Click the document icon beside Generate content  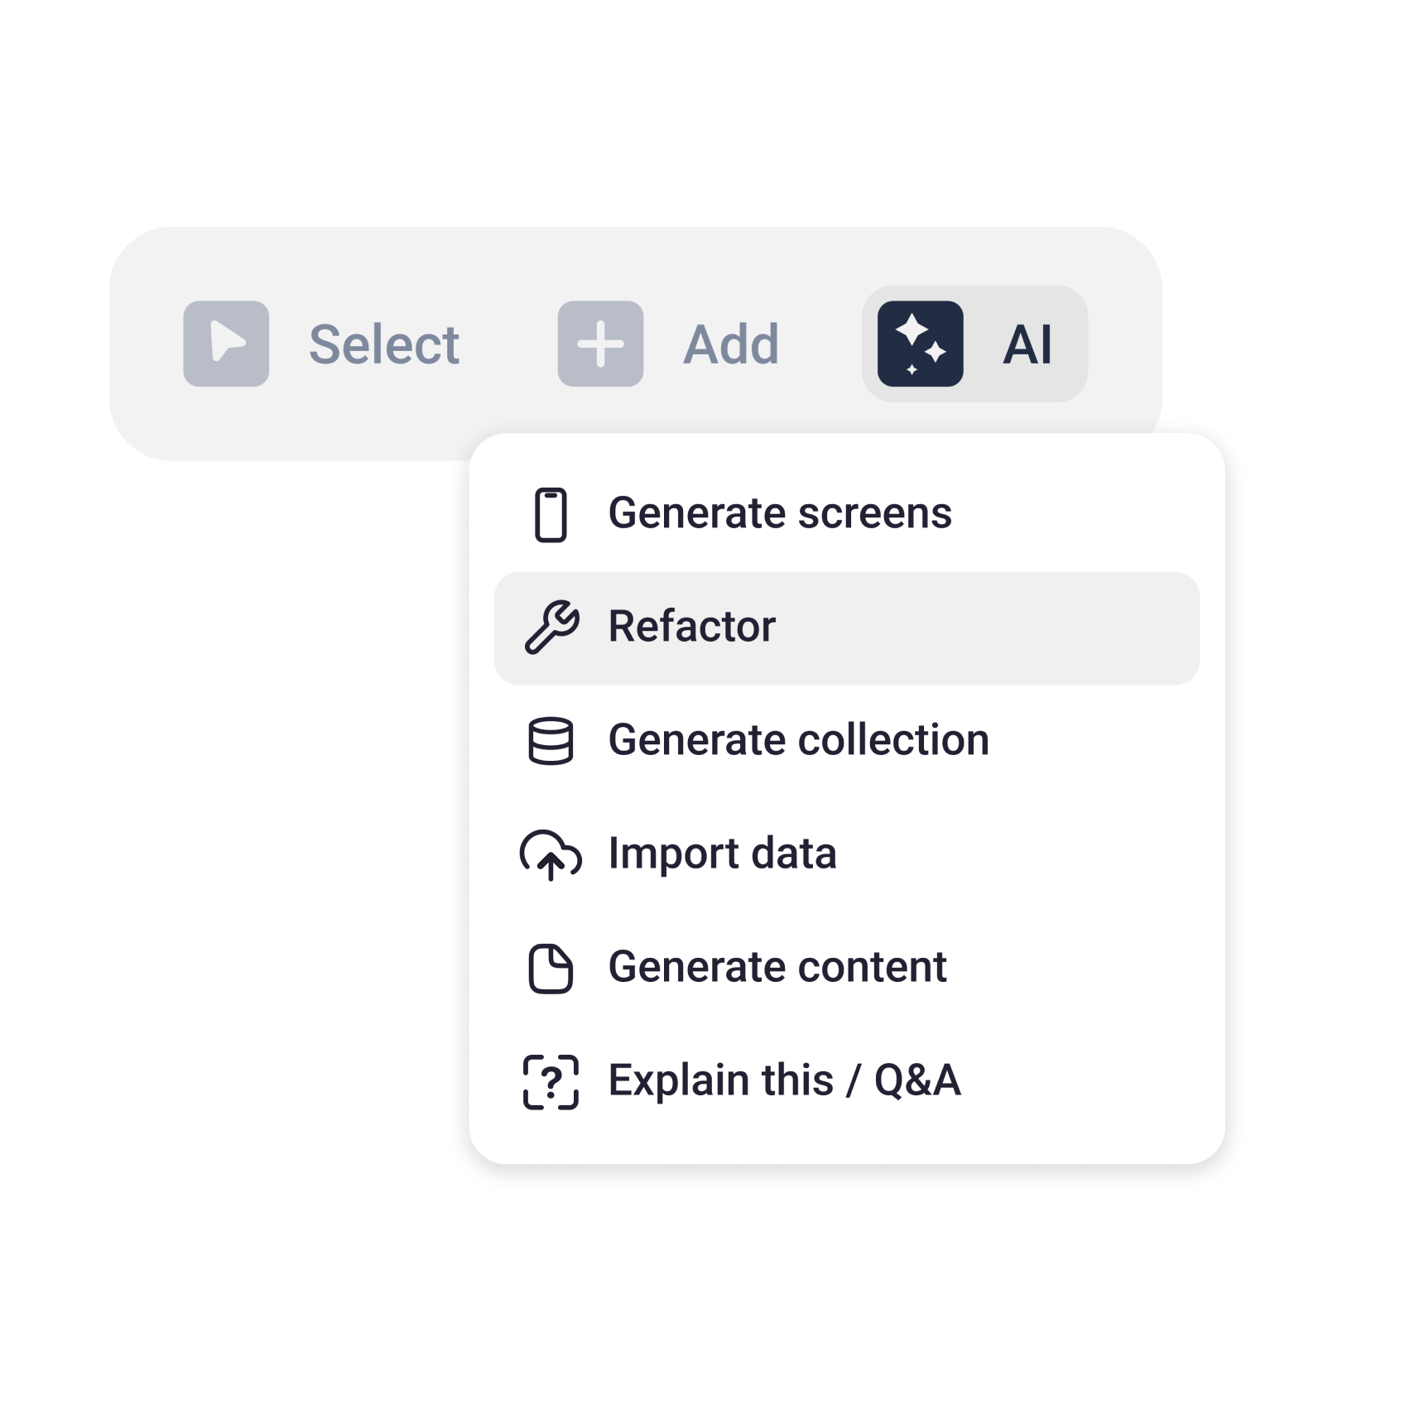(x=551, y=968)
